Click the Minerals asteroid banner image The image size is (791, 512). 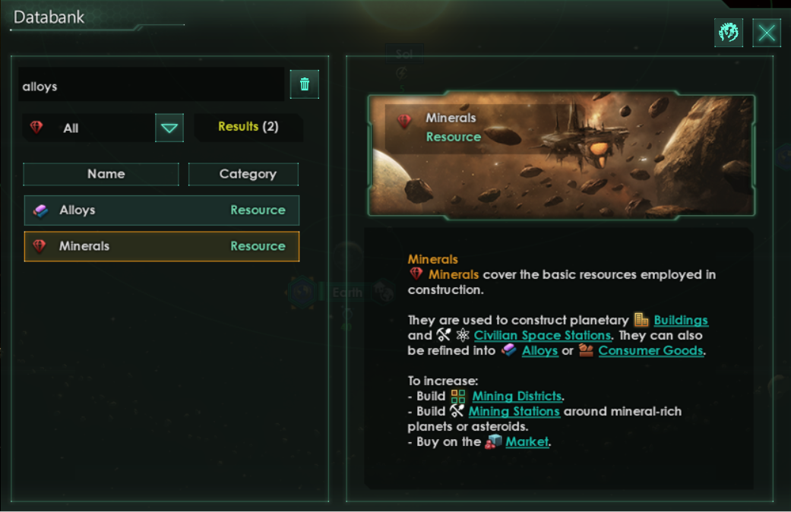[x=562, y=156]
